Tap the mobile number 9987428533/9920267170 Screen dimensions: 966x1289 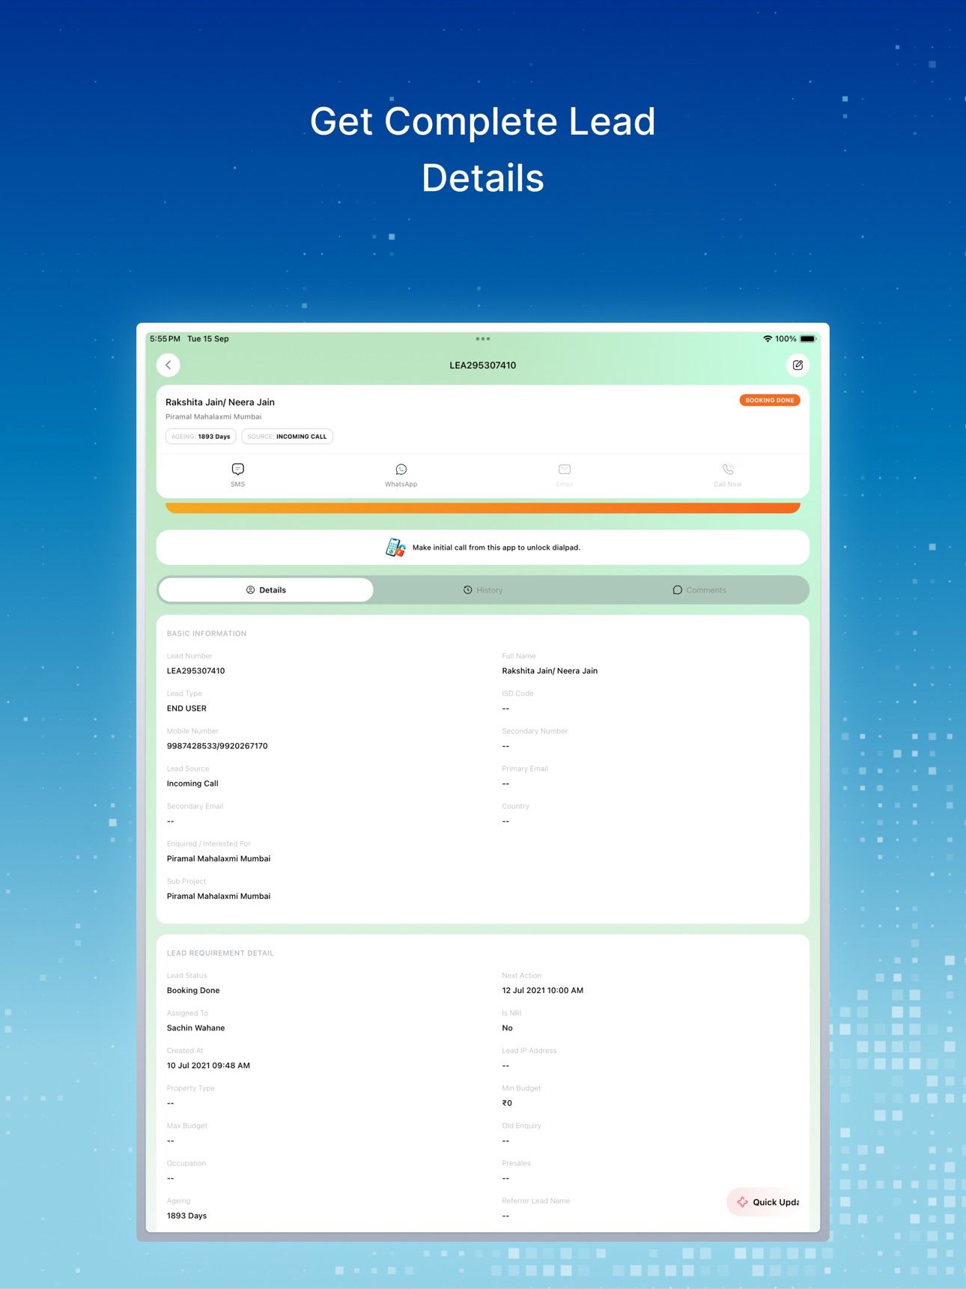[x=217, y=746]
